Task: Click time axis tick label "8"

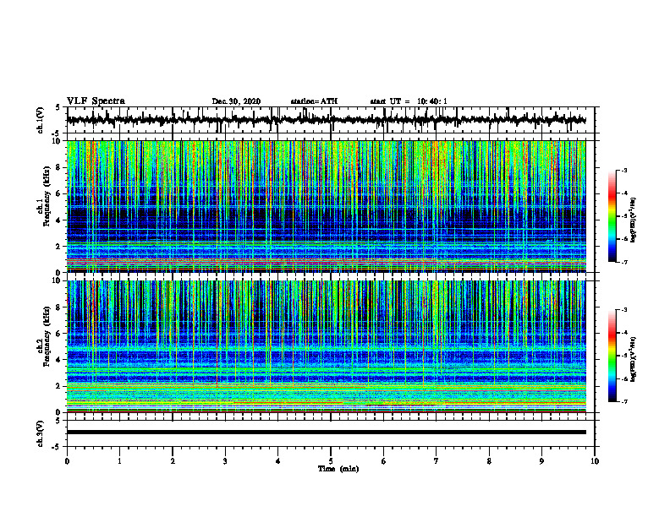Action: tap(489, 461)
